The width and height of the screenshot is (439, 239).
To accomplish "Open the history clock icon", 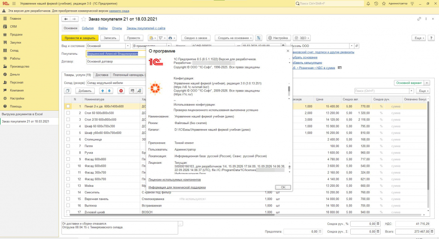I will [376, 3].
